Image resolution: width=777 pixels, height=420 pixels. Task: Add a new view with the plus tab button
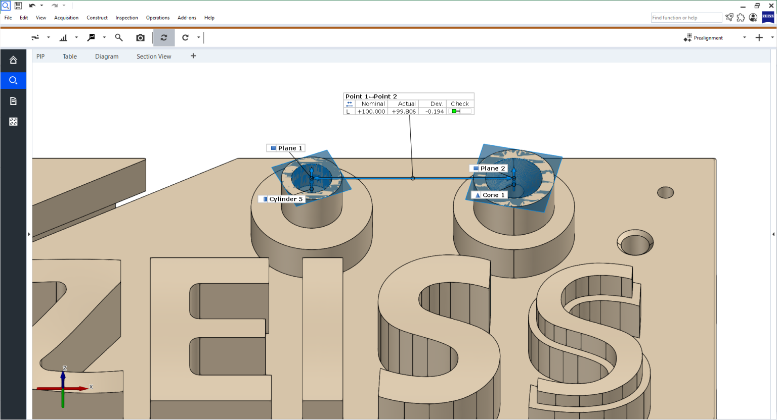(193, 56)
